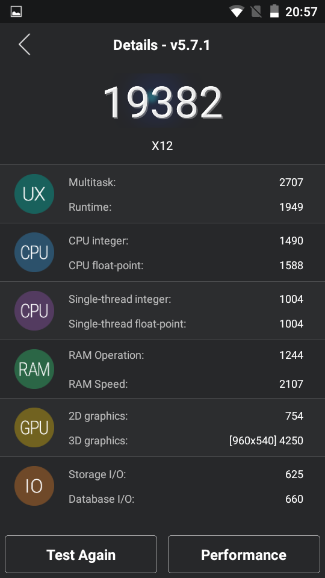Tap the no-SIM status icon

[x=256, y=11]
